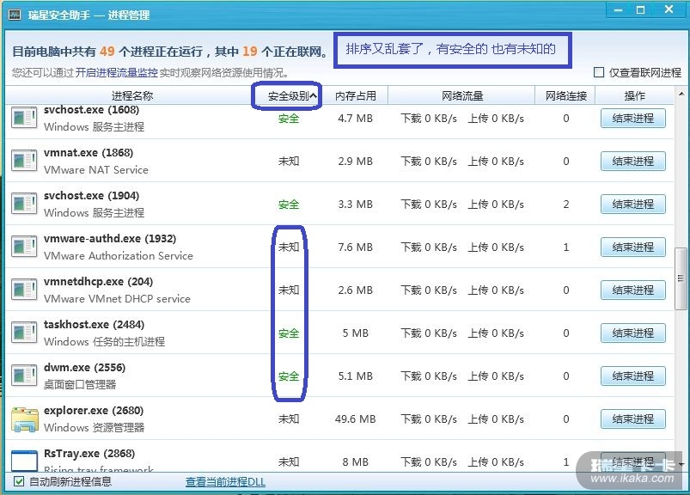The image size is (690, 495).
Task: Click the 桌面窗口管理器 description
Action: coord(80,384)
